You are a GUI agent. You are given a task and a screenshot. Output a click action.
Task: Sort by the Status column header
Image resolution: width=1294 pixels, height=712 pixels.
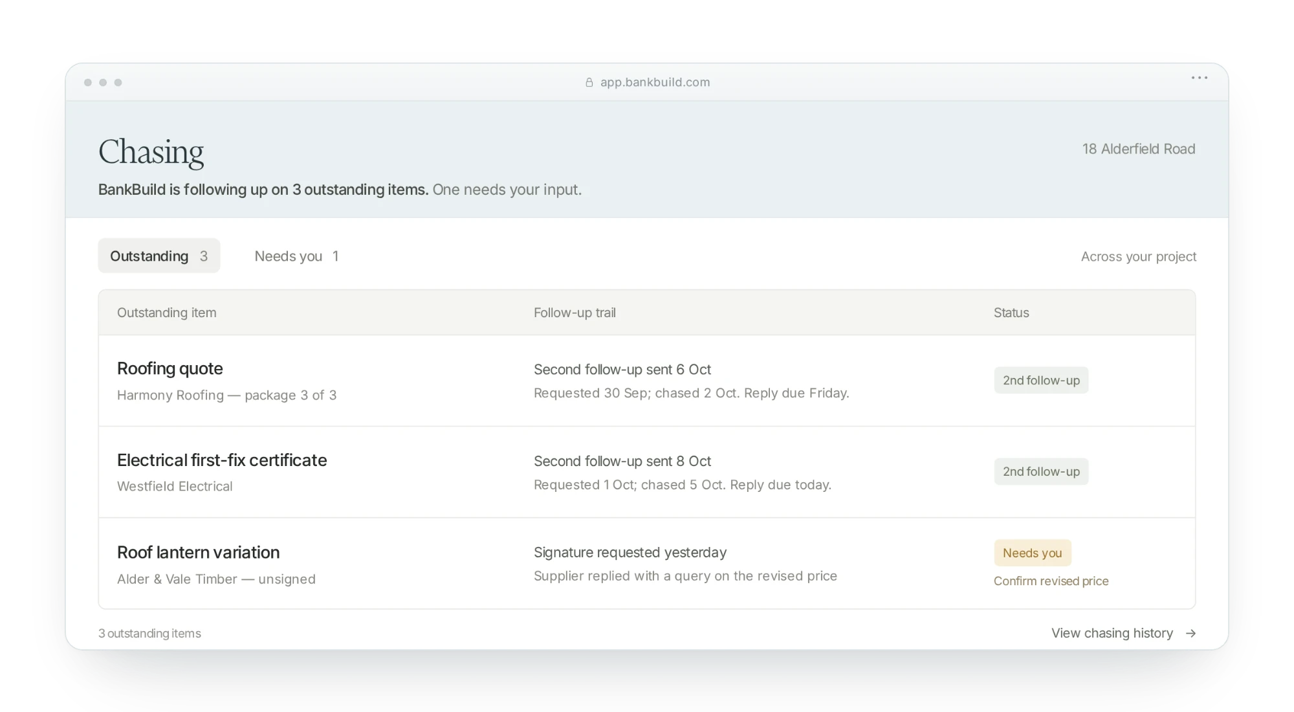point(1011,313)
